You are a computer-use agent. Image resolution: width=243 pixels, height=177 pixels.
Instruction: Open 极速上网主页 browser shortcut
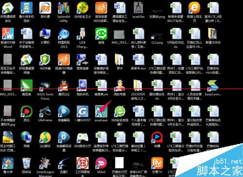click(x=194, y=8)
